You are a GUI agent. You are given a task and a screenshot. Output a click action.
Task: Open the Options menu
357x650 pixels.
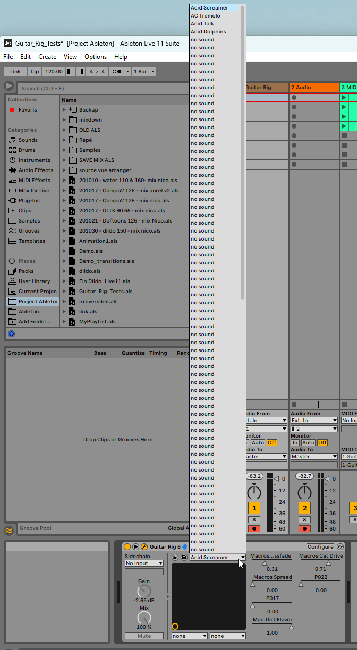(x=96, y=57)
